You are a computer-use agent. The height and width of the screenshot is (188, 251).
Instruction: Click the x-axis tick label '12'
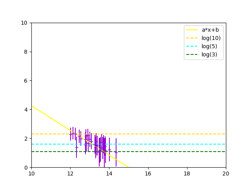tap(71, 174)
